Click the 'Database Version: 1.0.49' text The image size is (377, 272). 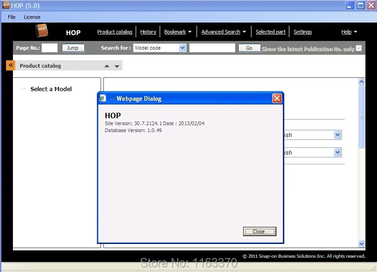(133, 130)
